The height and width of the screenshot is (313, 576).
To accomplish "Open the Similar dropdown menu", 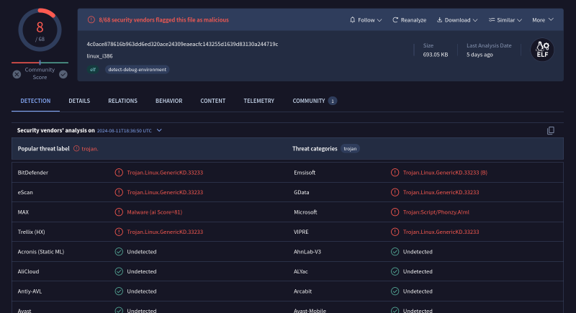I will pyautogui.click(x=505, y=19).
